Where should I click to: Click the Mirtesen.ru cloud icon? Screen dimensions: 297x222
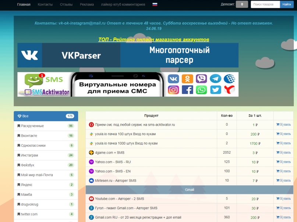91,180
